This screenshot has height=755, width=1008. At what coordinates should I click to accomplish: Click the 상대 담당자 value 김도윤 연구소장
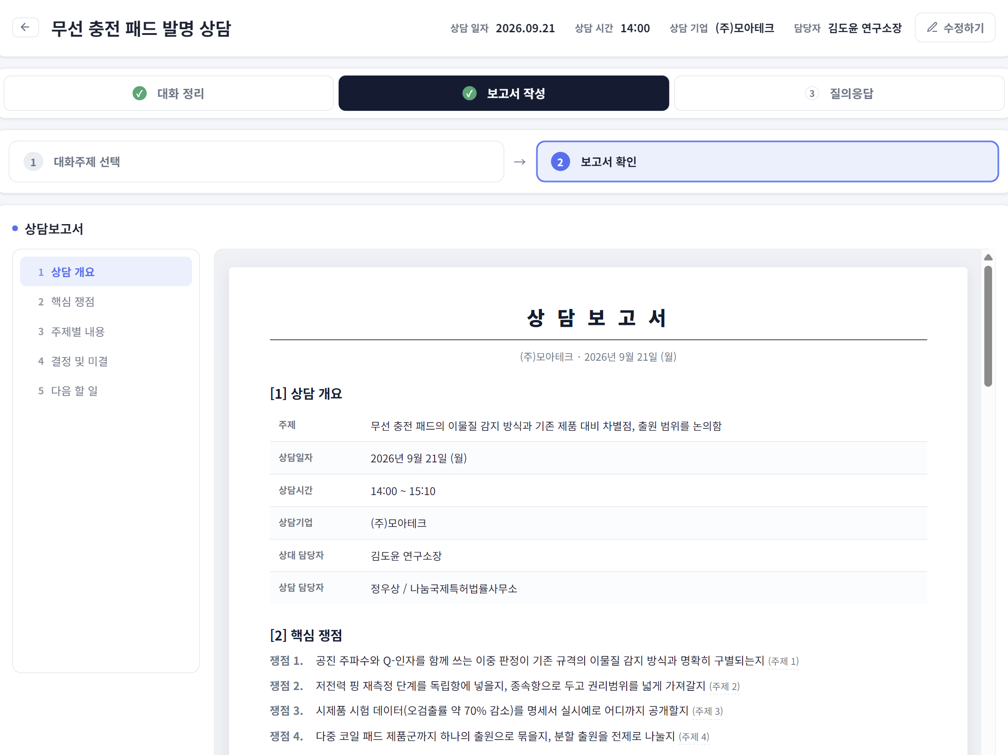(x=406, y=556)
